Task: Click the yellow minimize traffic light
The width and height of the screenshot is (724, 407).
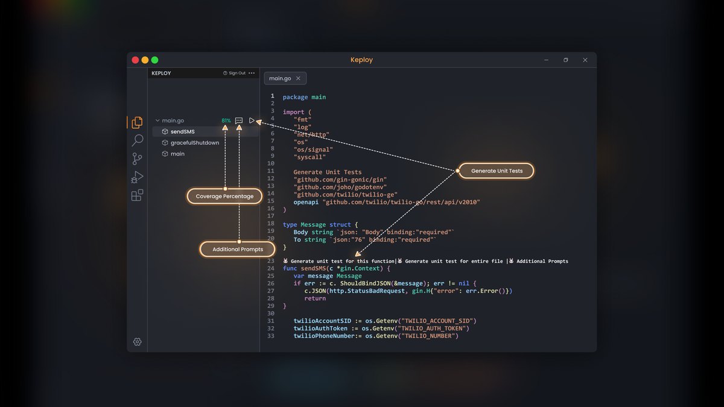Action: click(x=145, y=60)
